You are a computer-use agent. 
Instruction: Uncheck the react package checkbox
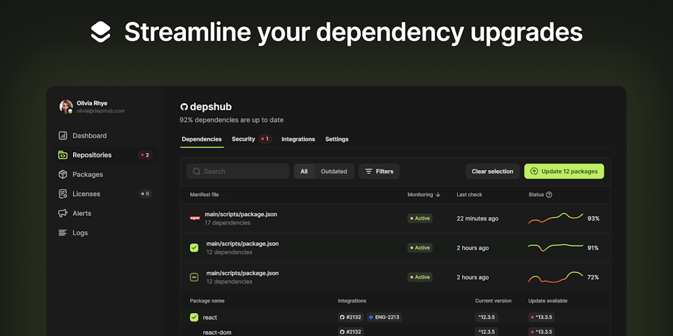click(194, 318)
